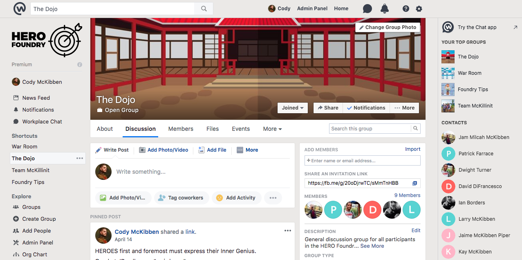This screenshot has width=522, height=260.
Task: Go to Home in top bar
Action: coord(341,9)
